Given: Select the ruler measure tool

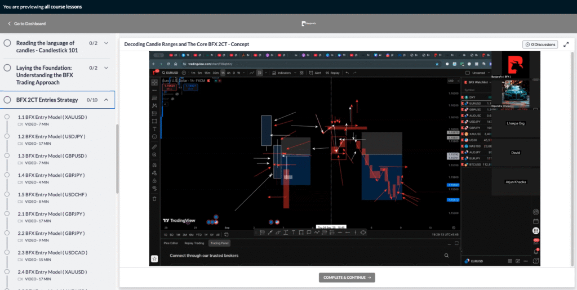Looking at the screenshot, I should point(154,146).
